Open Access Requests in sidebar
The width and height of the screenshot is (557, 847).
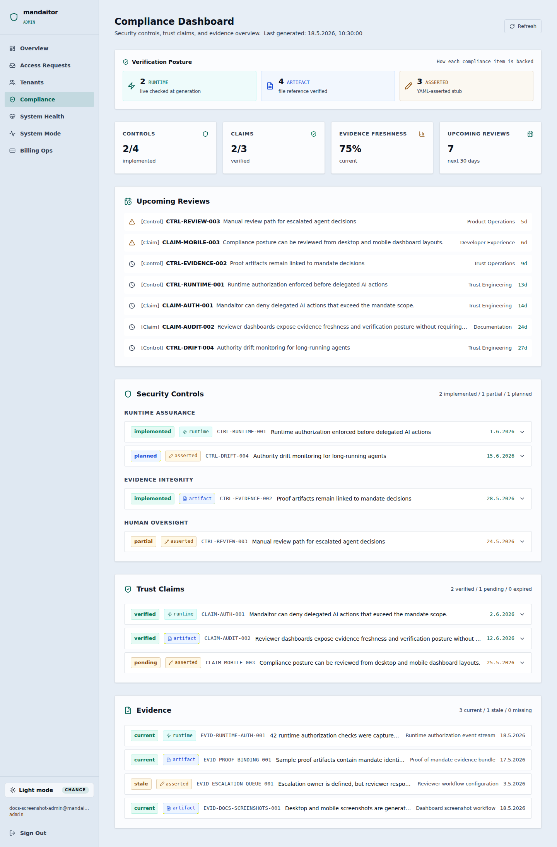[x=49, y=65]
